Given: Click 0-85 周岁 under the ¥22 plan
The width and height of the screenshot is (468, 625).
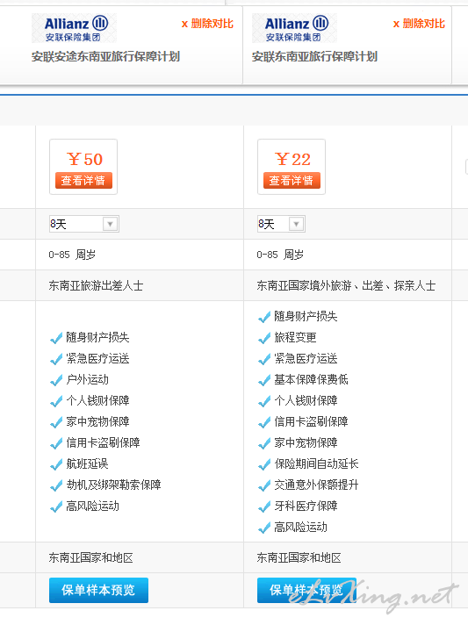Looking at the screenshot, I should (x=280, y=255).
